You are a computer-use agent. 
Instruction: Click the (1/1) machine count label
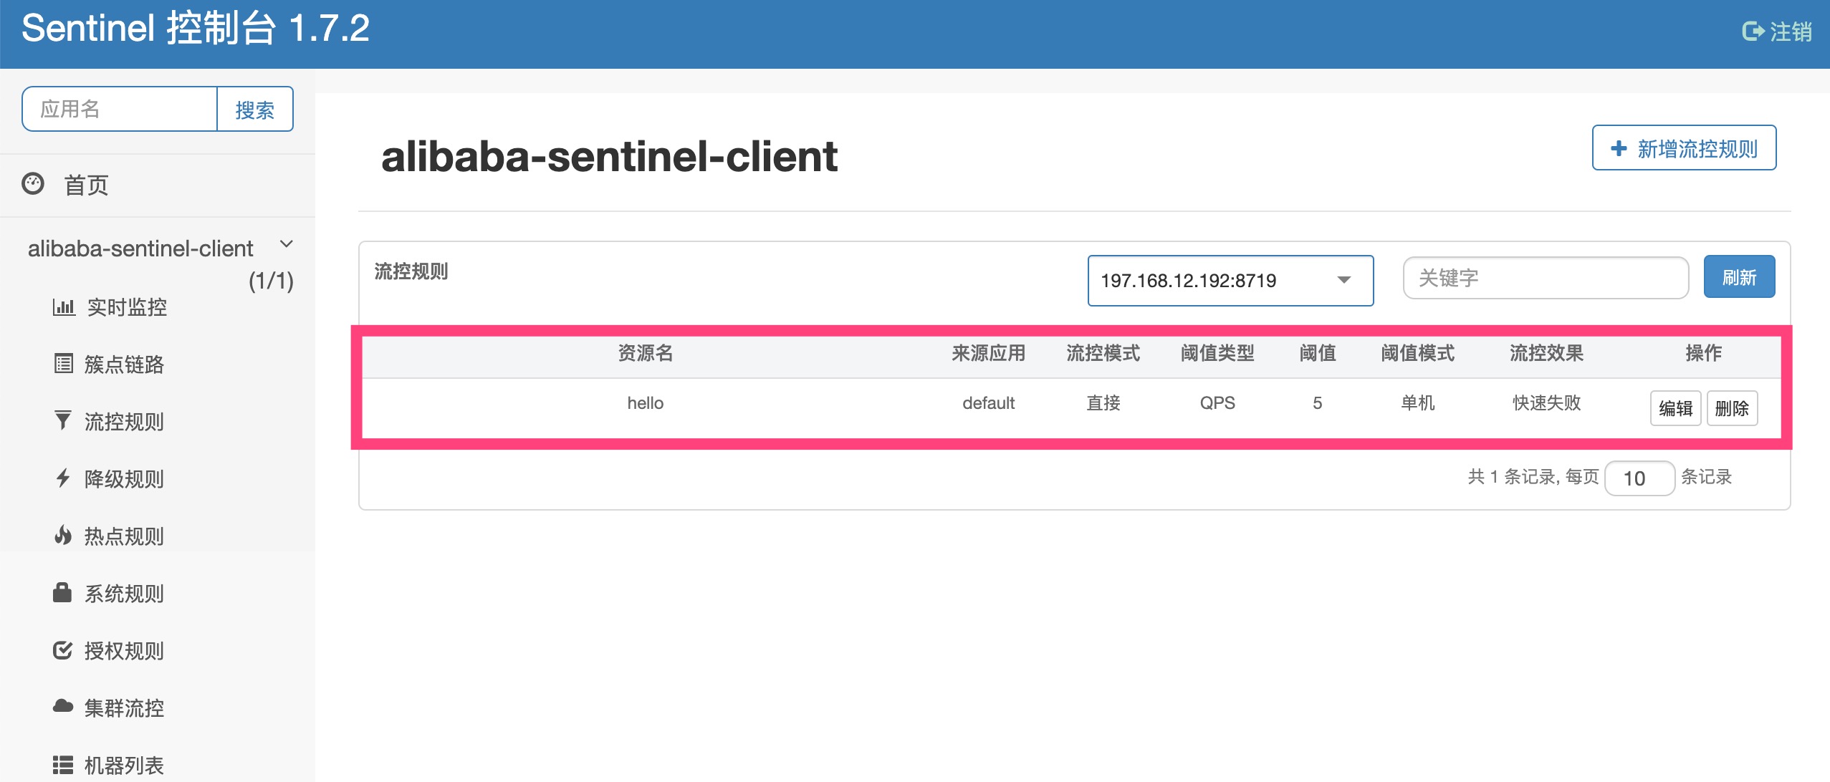click(271, 281)
